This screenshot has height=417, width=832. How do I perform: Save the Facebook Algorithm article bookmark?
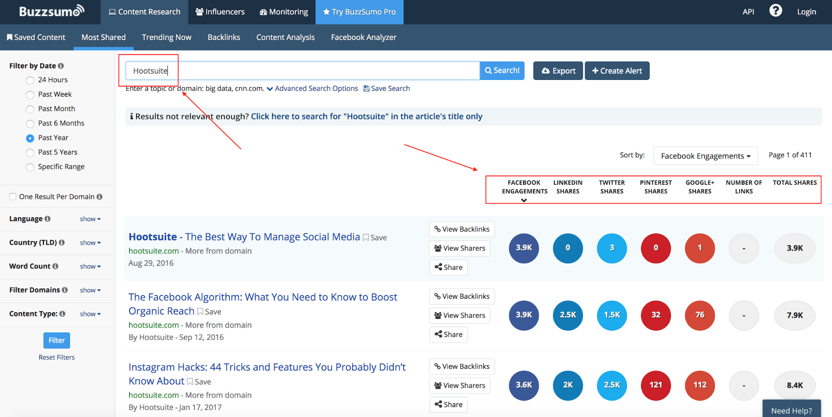(x=209, y=311)
